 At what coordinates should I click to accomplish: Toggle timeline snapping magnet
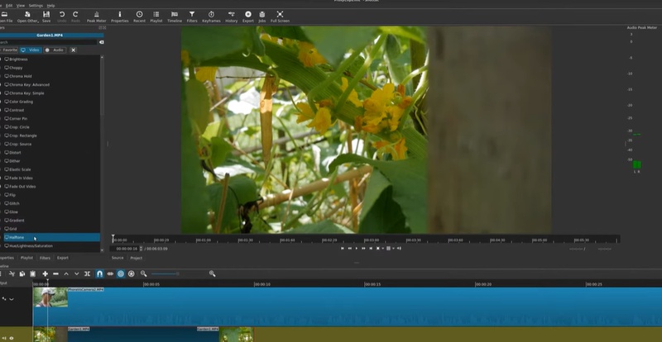coord(99,273)
